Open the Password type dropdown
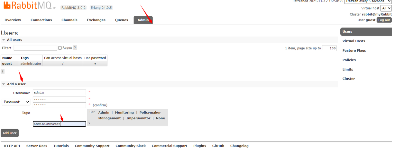The height and width of the screenshot is (161, 395). click(x=16, y=102)
